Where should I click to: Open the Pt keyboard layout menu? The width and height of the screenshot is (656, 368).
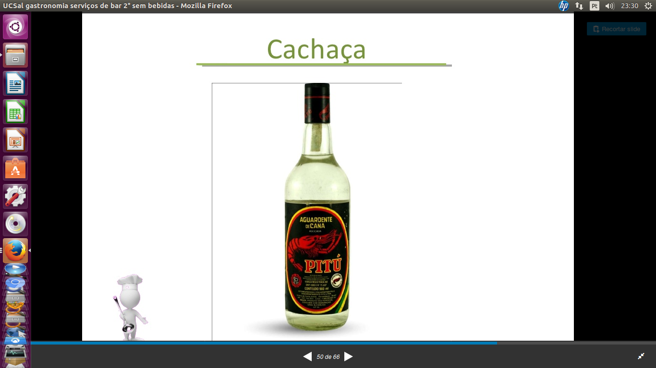click(595, 6)
